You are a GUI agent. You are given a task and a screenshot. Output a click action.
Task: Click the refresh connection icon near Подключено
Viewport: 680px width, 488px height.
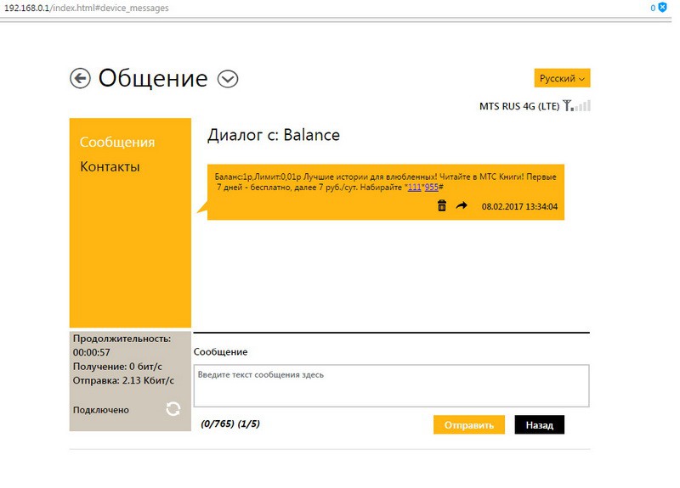click(173, 409)
